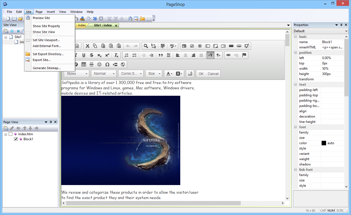Align text left

click(178, 55)
